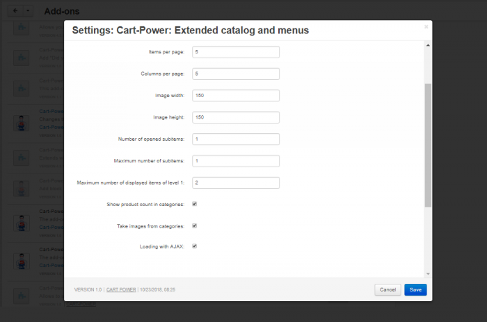Toggle Show product count in categories checkbox
The width and height of the screenshot is (487, 322).
pyautogui.click(x=194, y=204)
